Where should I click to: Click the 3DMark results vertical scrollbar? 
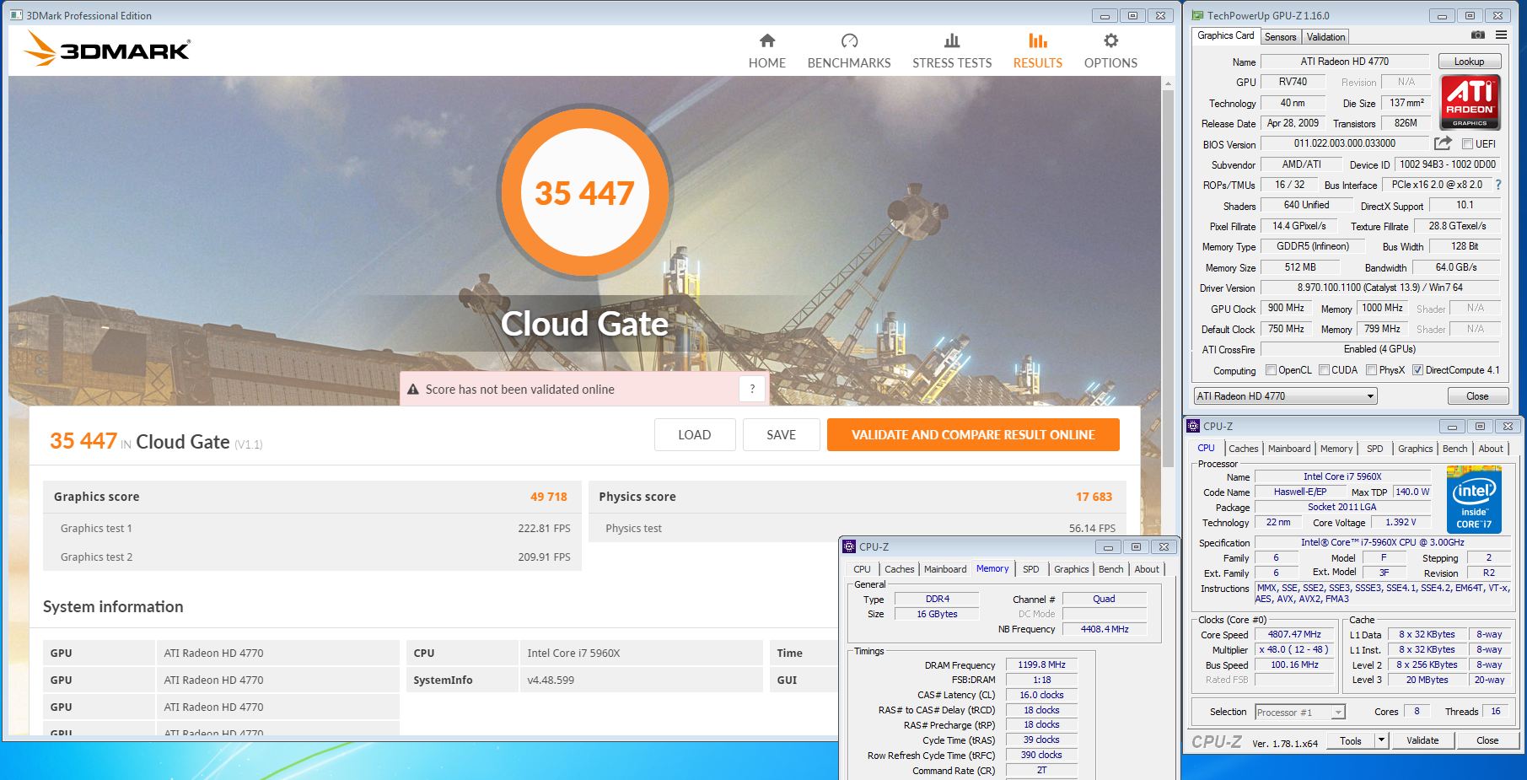1167,278
